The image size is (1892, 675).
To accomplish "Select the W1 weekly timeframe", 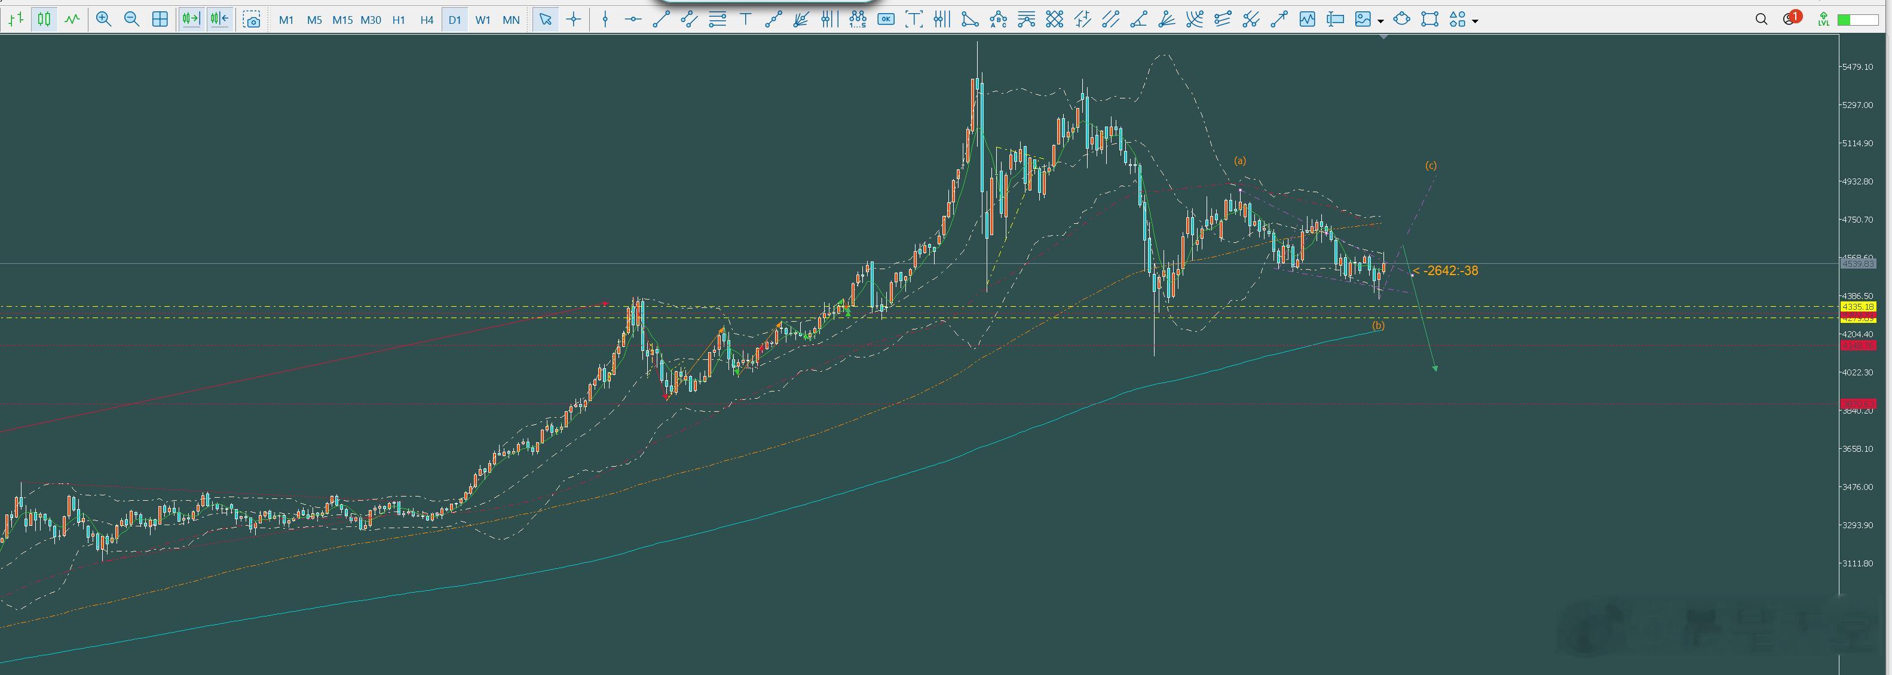I will pos(482,20).
